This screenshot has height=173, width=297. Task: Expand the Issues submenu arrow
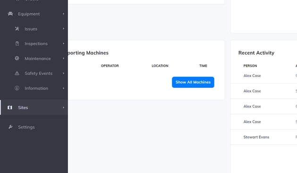click(63, 29)
